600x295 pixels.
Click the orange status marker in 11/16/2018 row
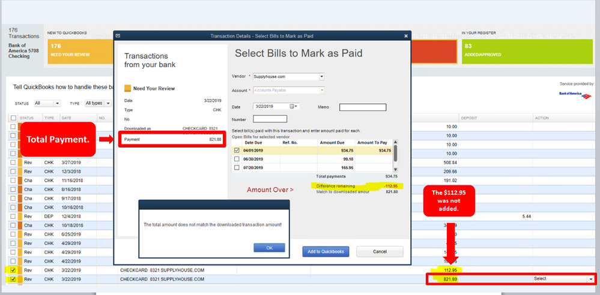click(20, 180)
